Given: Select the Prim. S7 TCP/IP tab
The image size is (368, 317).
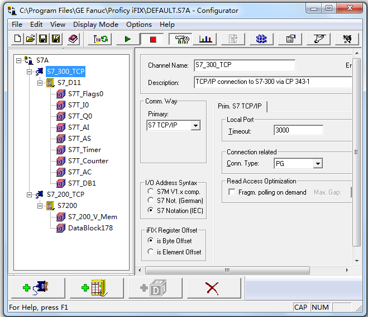Looking at the screenshot, I should tap(240, 106).
